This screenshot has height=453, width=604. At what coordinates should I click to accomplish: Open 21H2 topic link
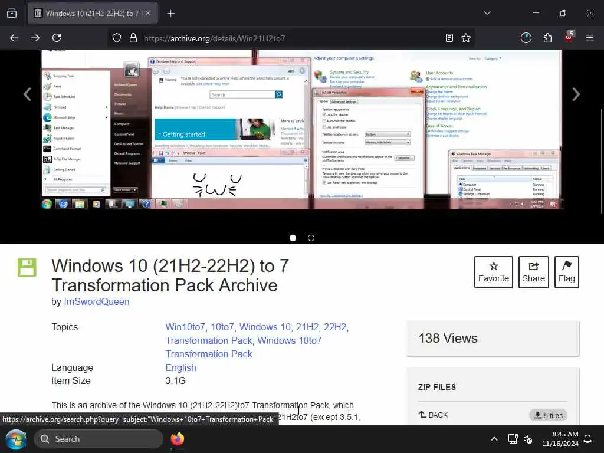click(x=307, y=327)
